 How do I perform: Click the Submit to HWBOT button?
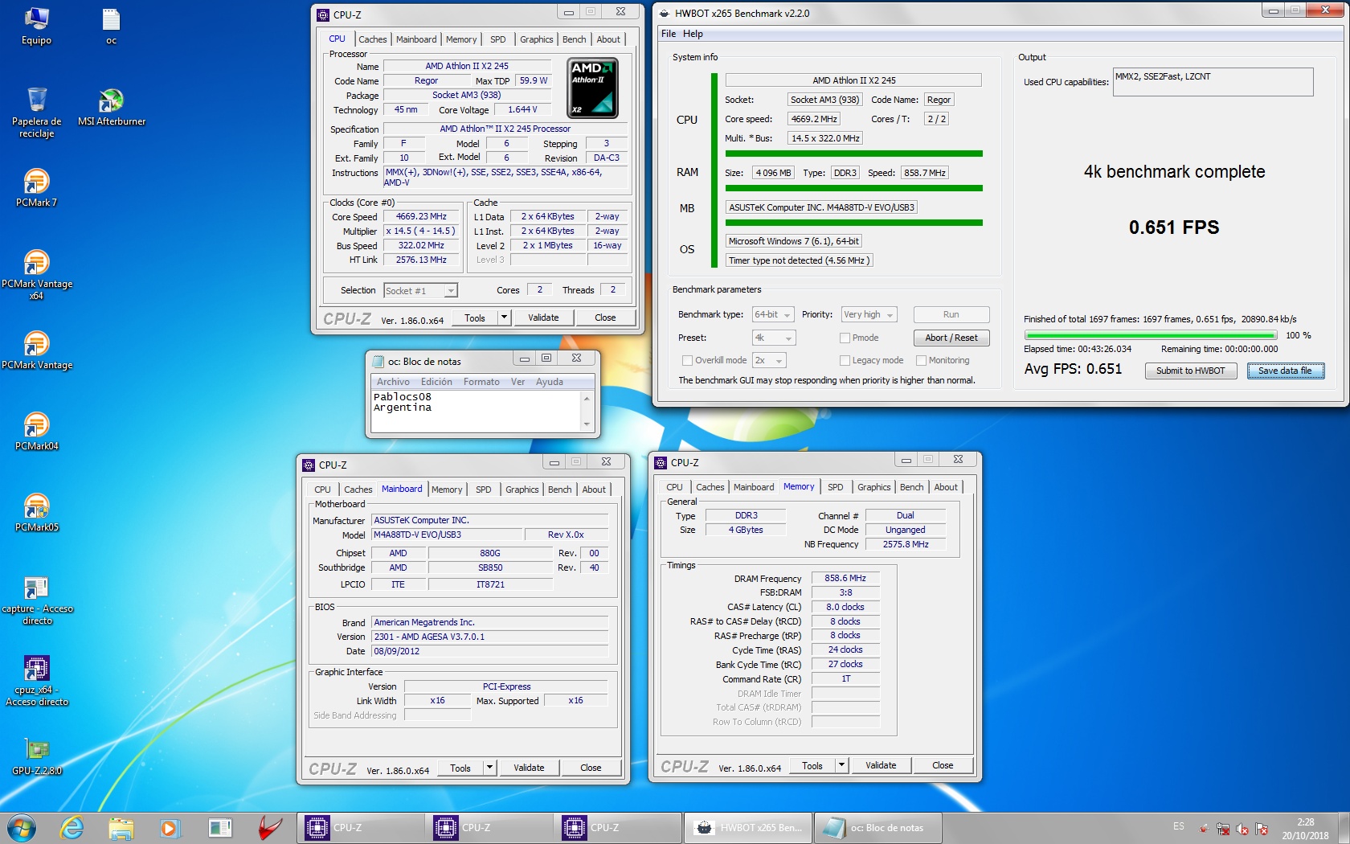tap(1190, 371)
